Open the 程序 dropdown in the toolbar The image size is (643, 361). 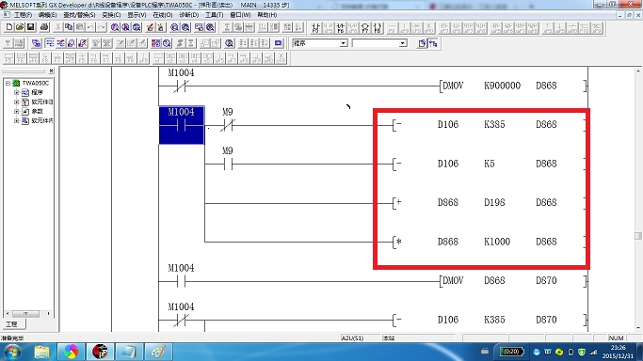coord(344,43)
